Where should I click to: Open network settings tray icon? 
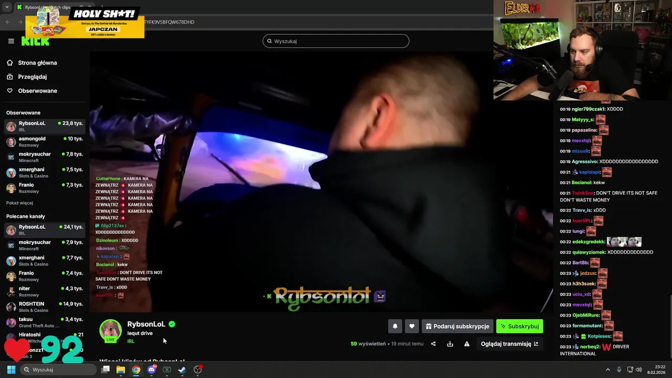pos(630,370)
